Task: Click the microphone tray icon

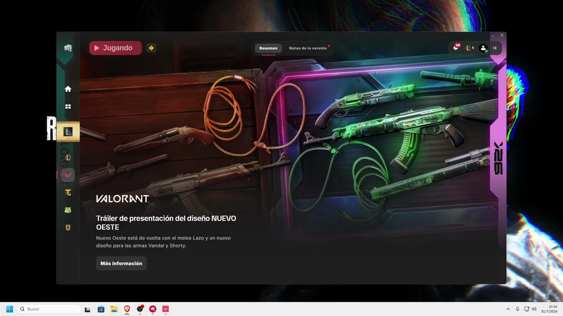Action: [x=518, y=309]
